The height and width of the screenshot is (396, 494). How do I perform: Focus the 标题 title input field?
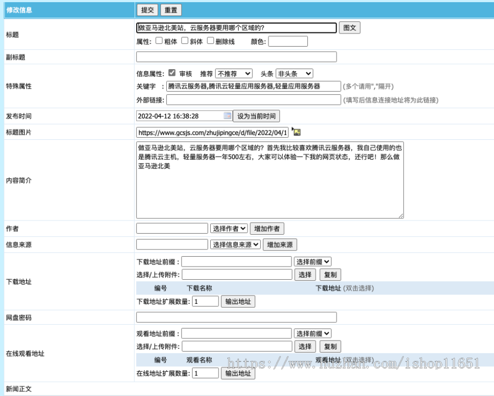tap(237, 28)
